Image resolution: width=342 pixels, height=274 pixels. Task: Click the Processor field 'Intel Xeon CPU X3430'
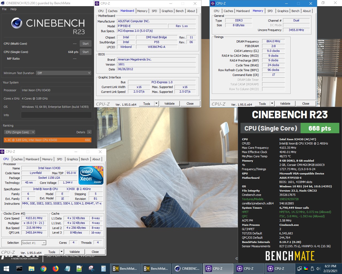[x=56, y=90]
